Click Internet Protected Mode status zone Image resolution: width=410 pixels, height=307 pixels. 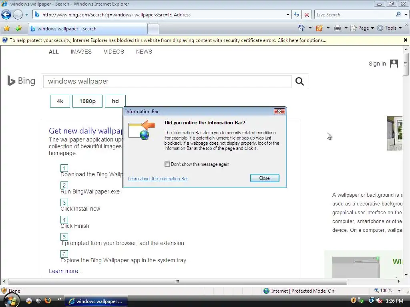pos(299,291)
